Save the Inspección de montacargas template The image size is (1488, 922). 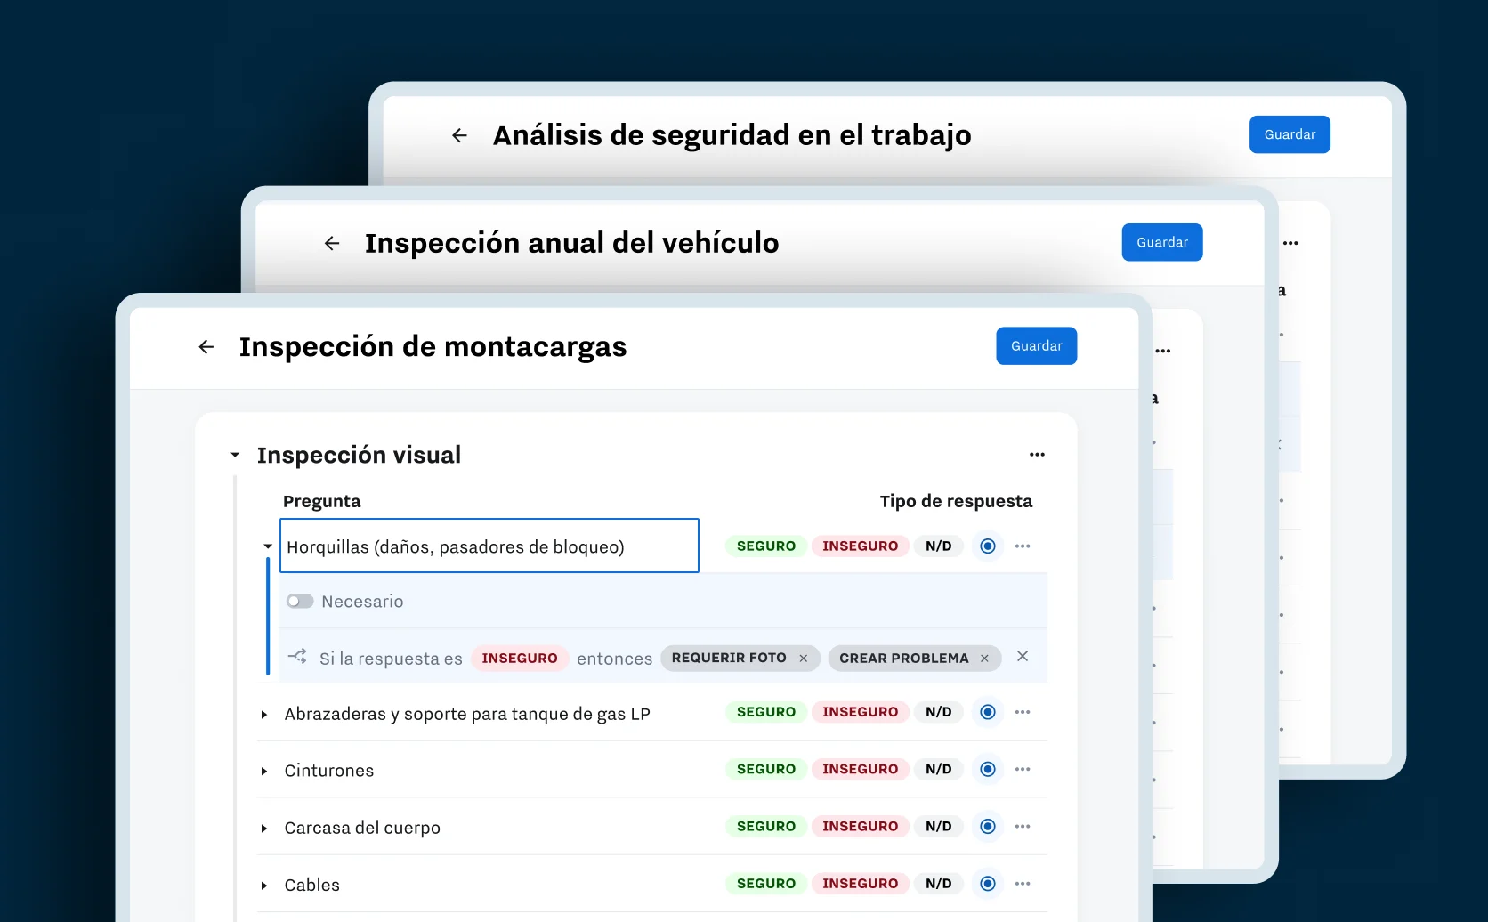click(1036, 346)
